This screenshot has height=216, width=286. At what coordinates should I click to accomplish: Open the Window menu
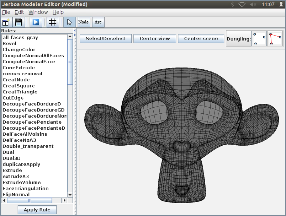coord(38,12)
